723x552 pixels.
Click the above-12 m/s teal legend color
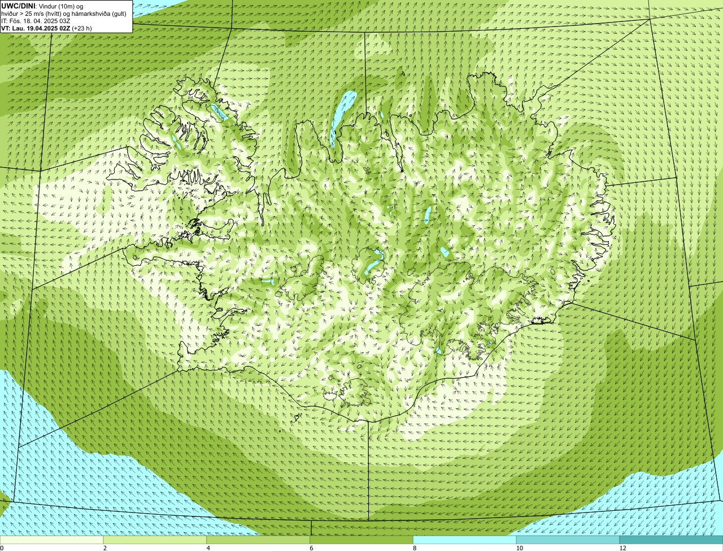tap(671, 540)
